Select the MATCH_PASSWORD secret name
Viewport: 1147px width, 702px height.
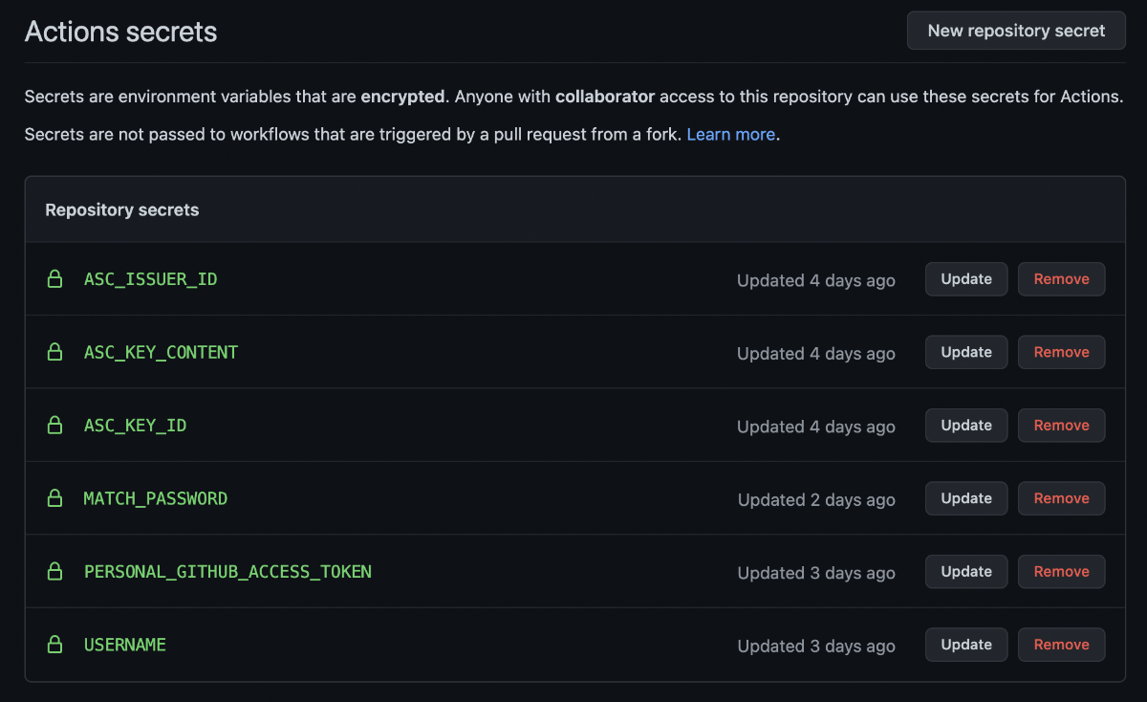point(156,498)
